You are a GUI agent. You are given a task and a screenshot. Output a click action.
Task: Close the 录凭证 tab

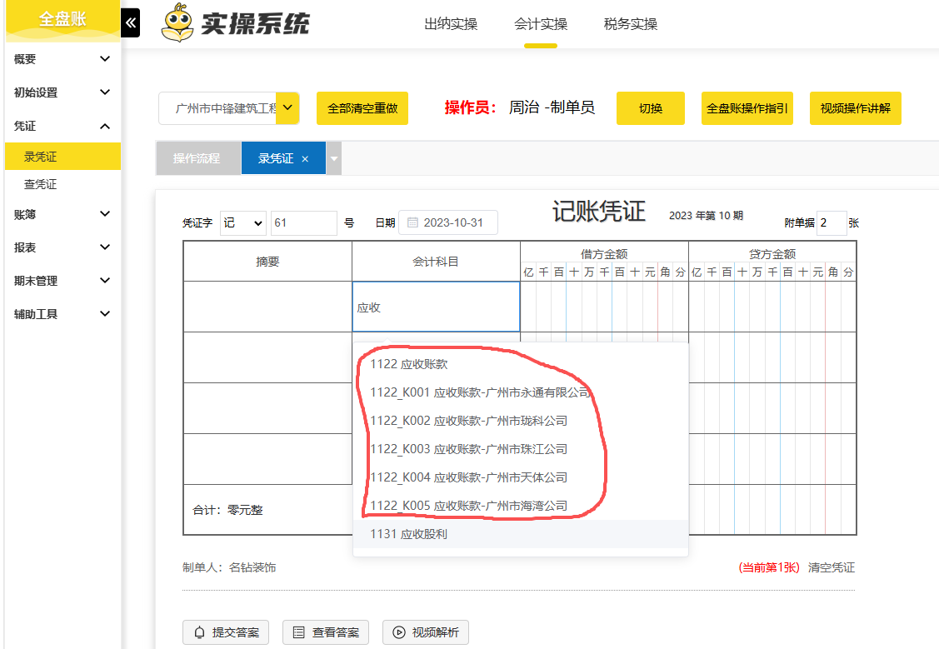point(305,159)
